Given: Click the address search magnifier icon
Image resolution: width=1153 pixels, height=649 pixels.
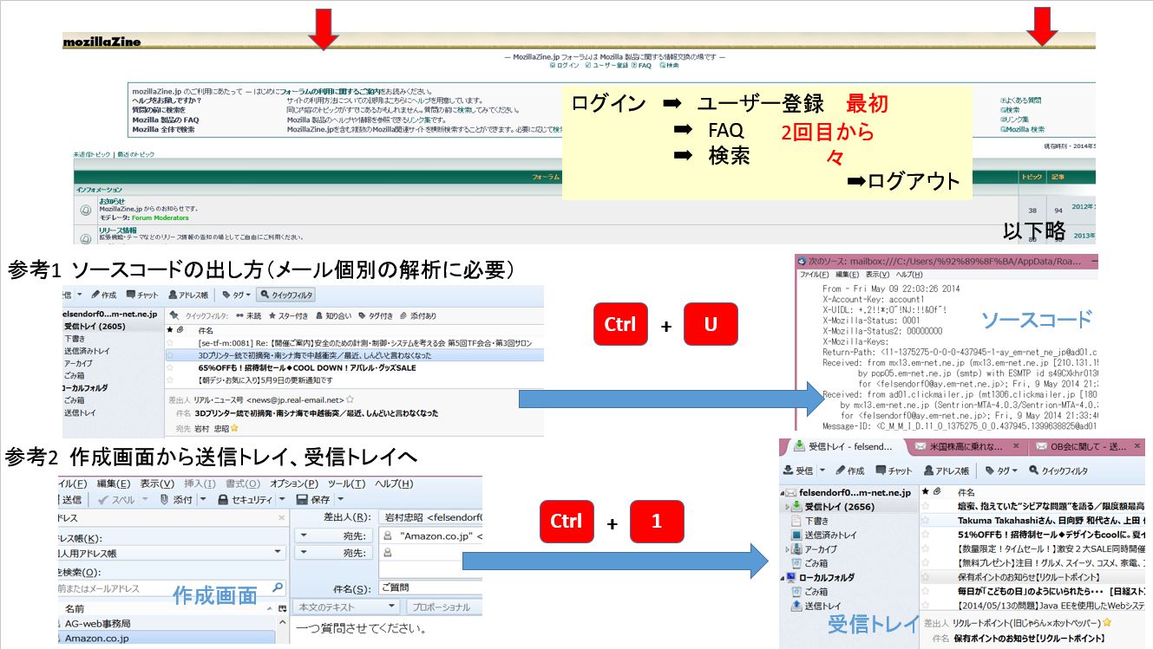Looking at the screenshot, I should (278, 588).
